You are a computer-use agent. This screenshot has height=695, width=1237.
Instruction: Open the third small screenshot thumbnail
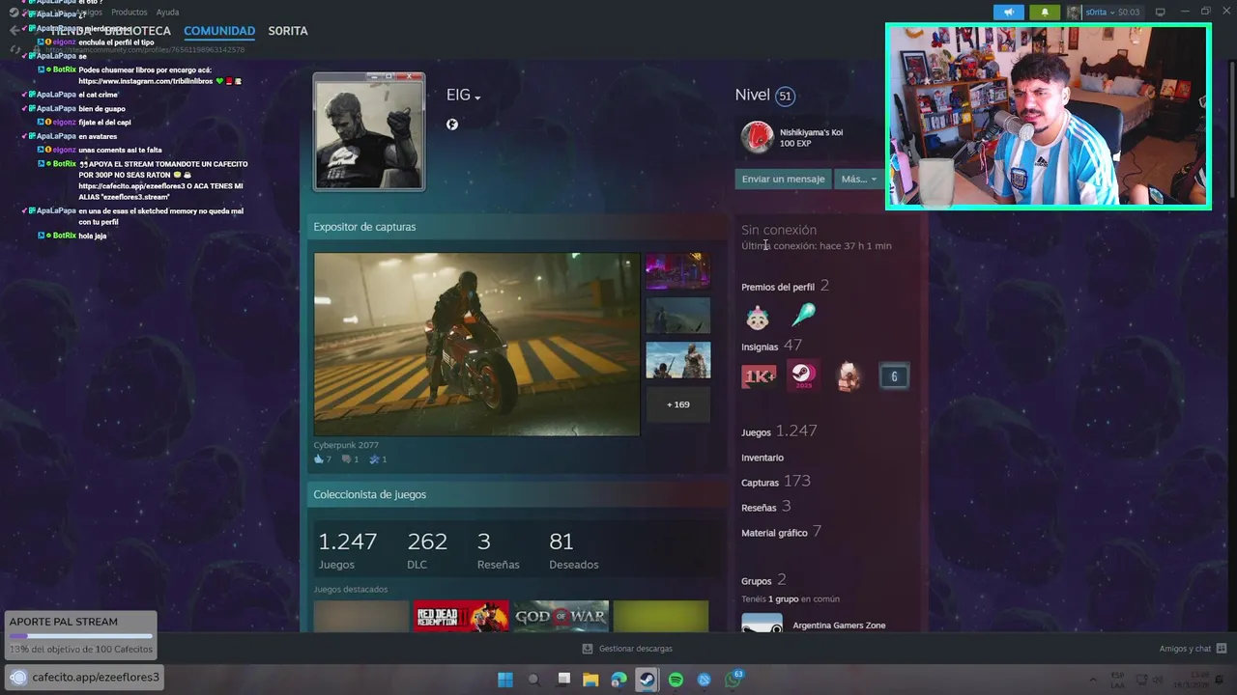(677, 360)
